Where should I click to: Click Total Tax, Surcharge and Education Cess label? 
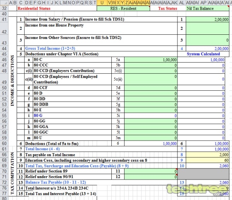[77, 166]
